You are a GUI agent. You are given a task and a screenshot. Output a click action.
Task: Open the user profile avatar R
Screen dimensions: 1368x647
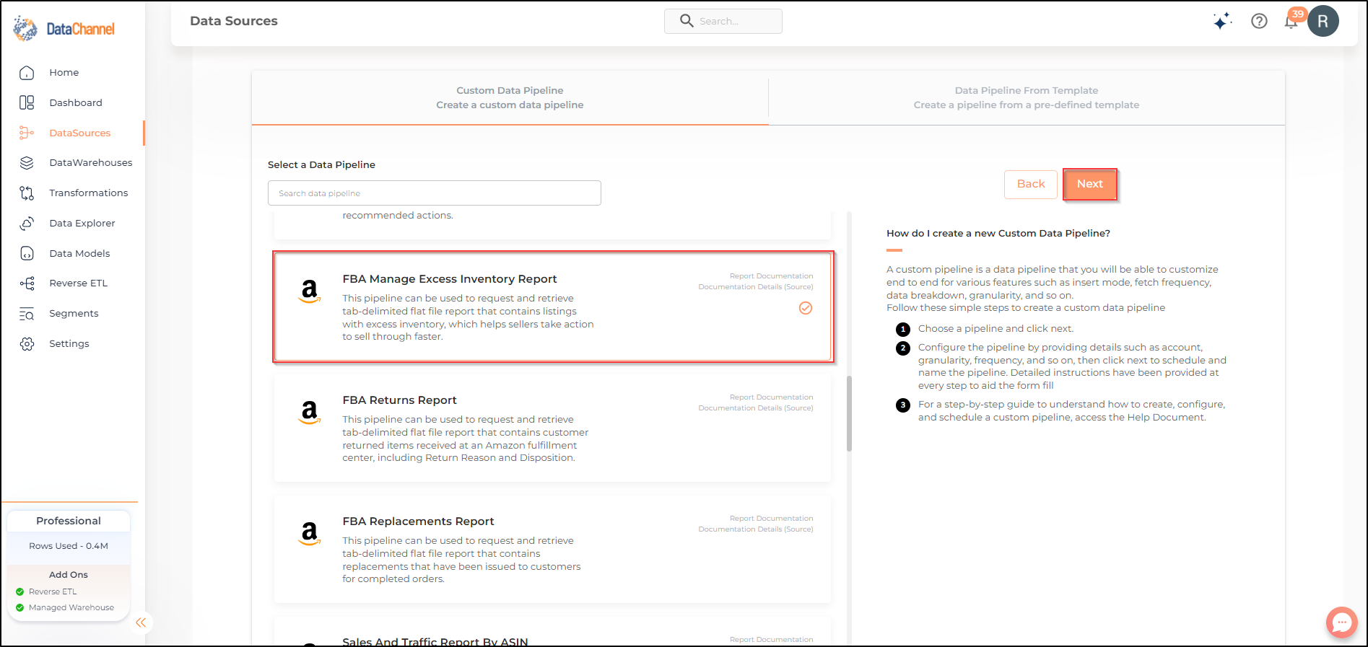[x=1323, y=21]
